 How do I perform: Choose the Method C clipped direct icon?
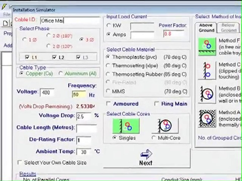coord(207,70)
